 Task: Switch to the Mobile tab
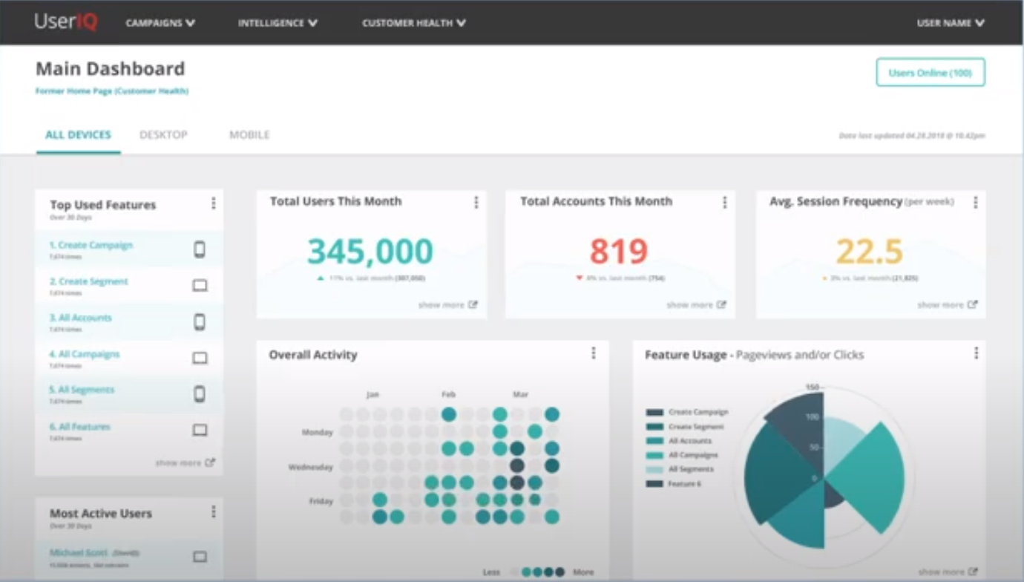[249, 135]
